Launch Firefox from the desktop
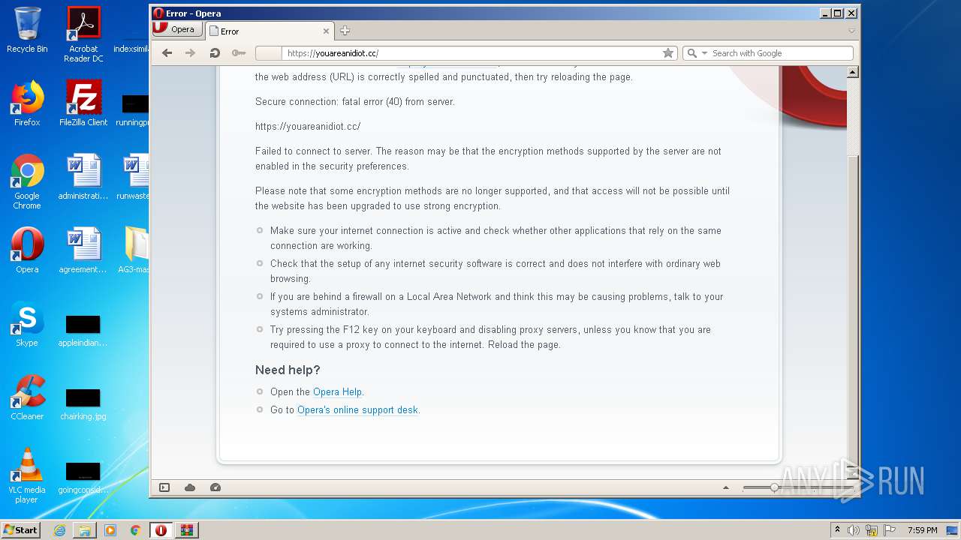This screenshot has height=540, width=961. [27, 103]
